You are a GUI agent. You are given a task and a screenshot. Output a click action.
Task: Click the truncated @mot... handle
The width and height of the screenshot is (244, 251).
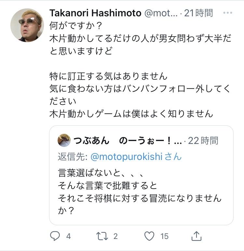[161, 13]
